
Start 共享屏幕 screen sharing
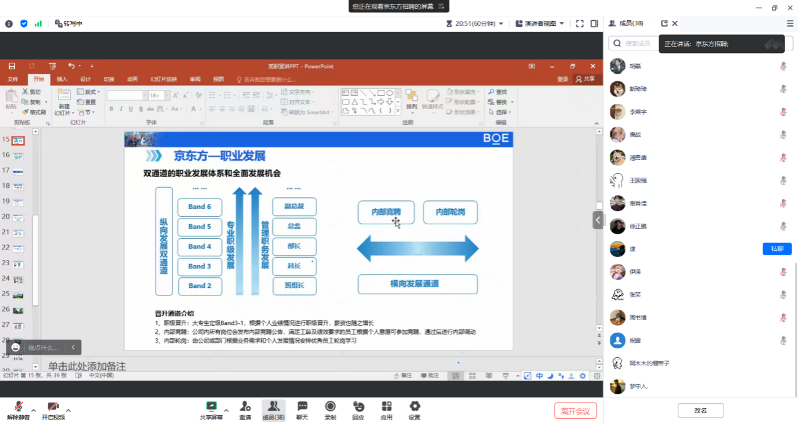pyautogui.click(x=211, y=411)
